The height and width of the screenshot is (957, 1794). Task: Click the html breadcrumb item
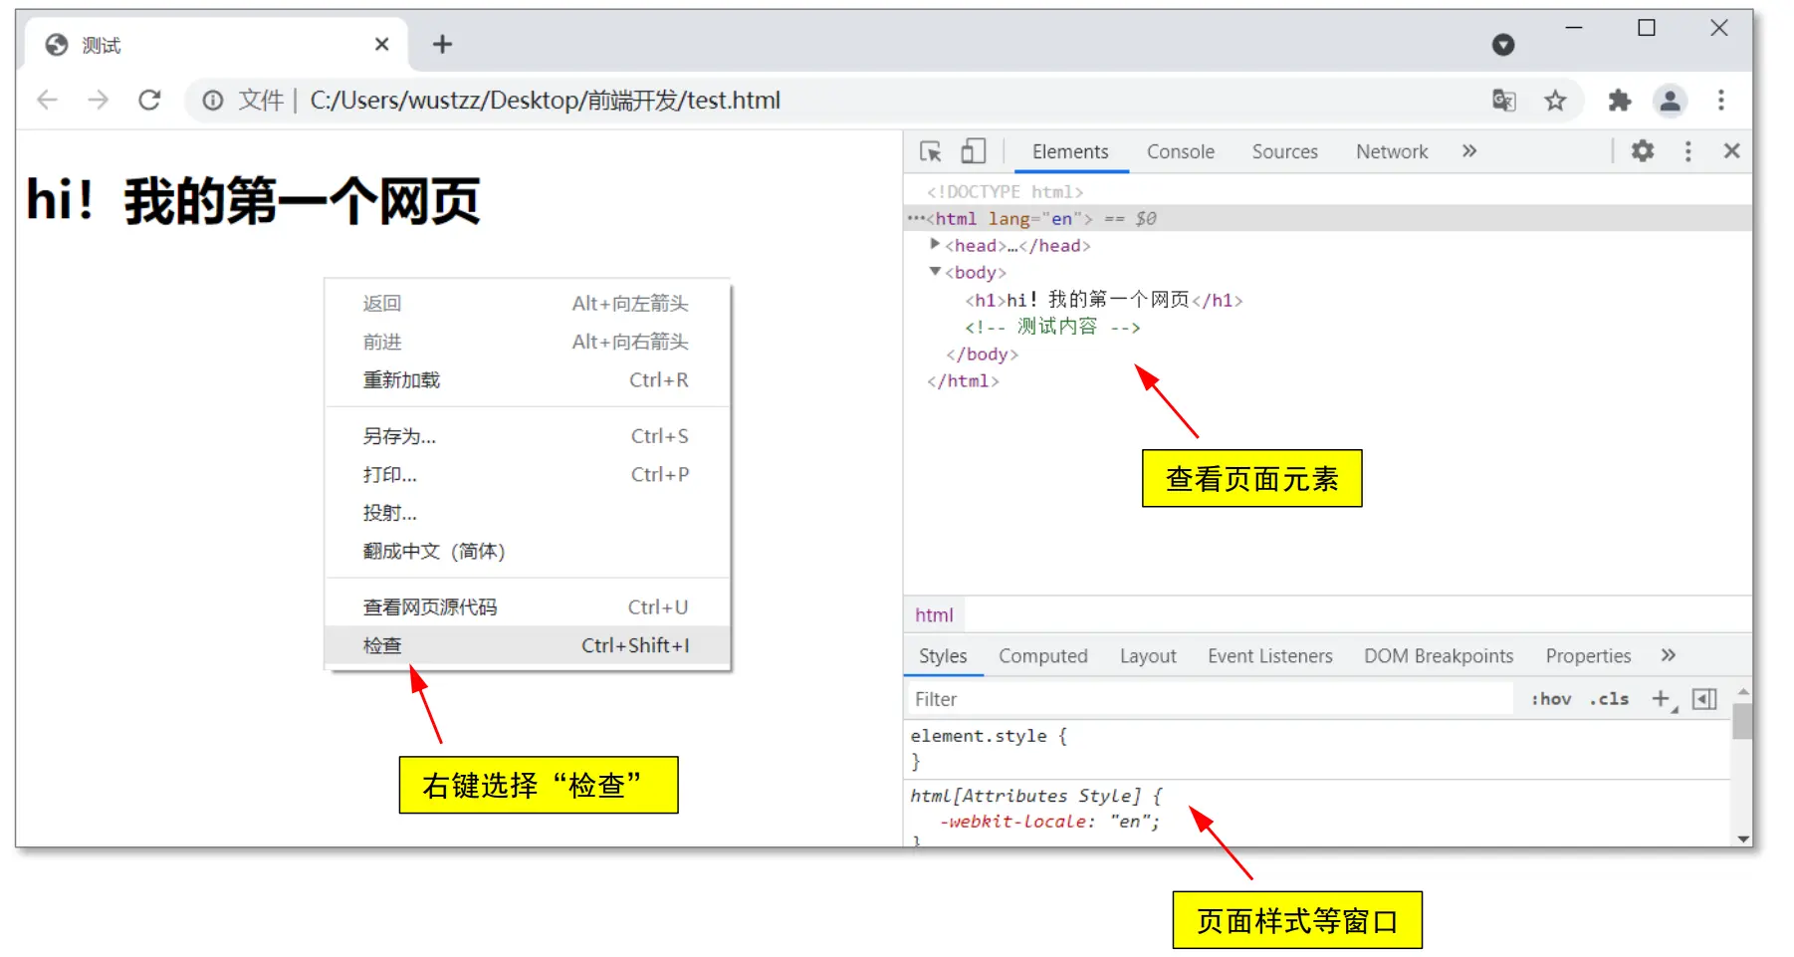click(934, 614)
